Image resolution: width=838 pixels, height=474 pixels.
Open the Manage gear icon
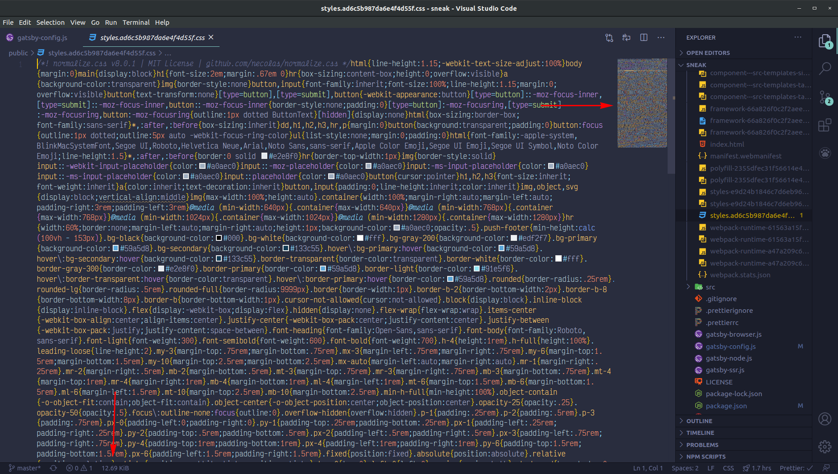(824, 447)
